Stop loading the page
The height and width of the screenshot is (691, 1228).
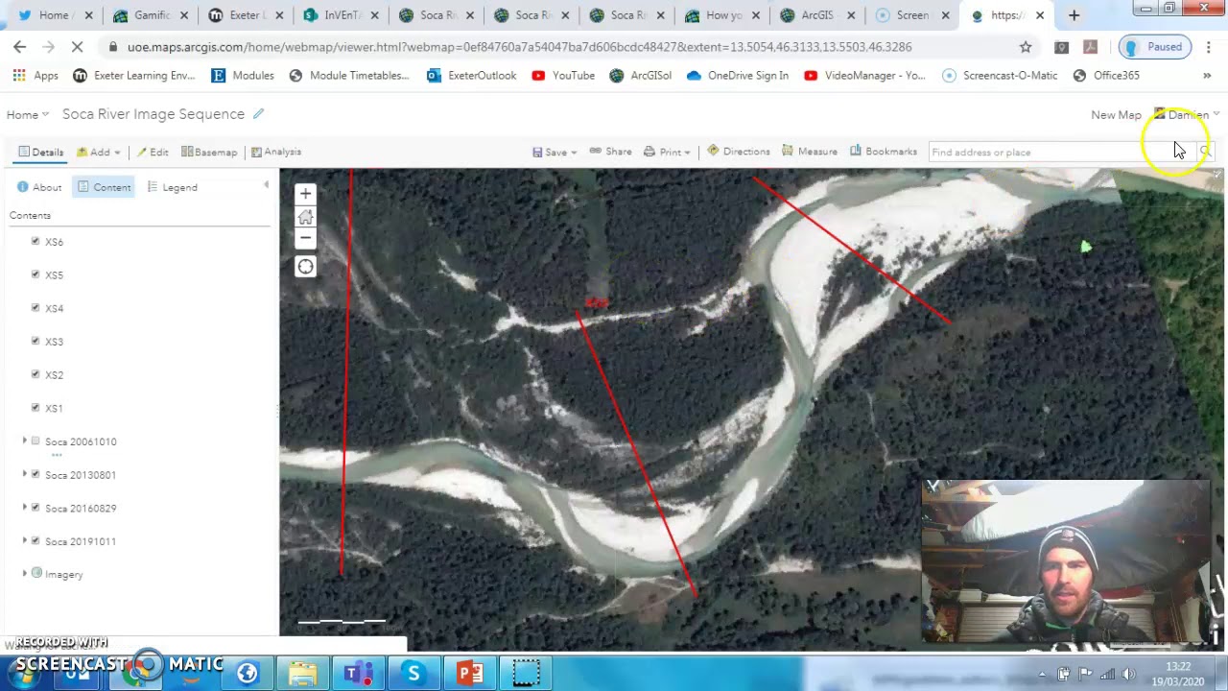[77, 46]
